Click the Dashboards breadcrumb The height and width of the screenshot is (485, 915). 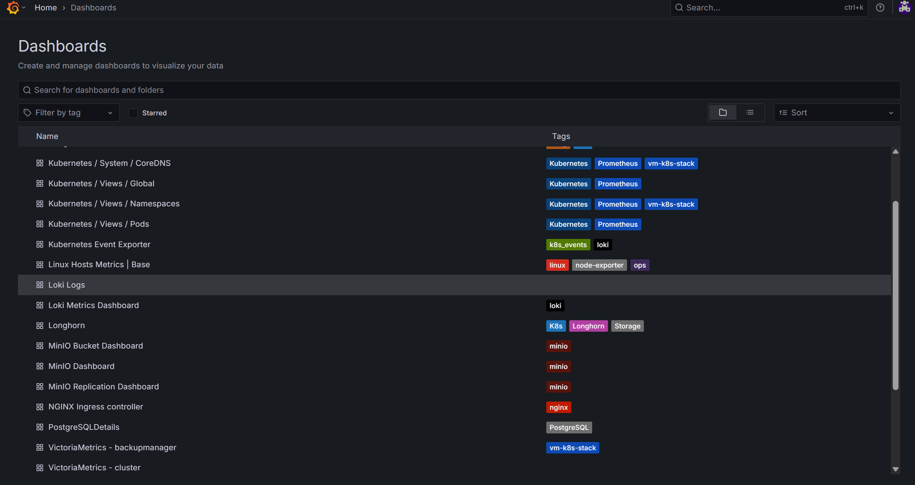pos(93,8)
